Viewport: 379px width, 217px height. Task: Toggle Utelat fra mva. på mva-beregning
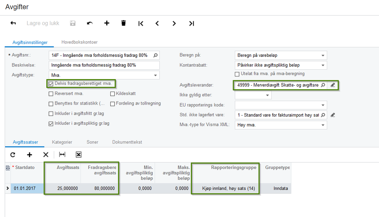coord(237,73)
